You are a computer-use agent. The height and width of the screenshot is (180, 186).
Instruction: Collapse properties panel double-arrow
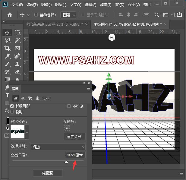coord(84,83)
